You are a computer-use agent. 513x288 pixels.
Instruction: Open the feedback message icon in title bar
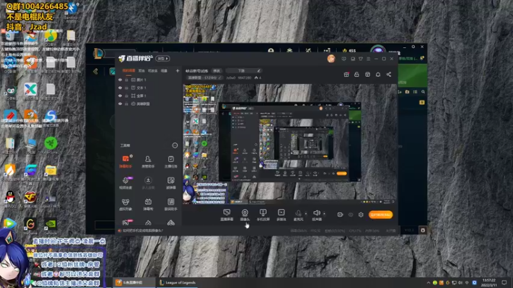(x=344, y=59)
